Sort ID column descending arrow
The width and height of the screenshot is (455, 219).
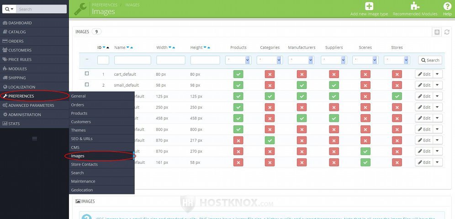pyautogui.click(x=104, y=47)
